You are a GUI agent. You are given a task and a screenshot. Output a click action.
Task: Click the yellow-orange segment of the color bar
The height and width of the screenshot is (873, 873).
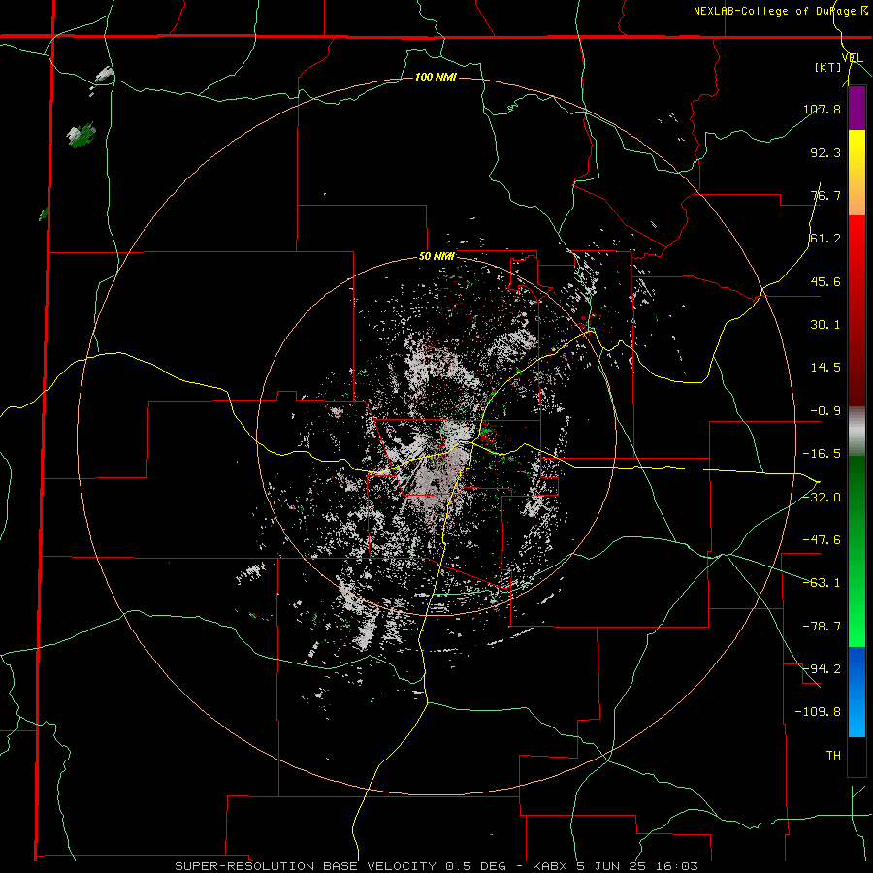857,173
